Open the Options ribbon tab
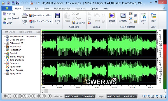The image size is (168, 101). 94,9
